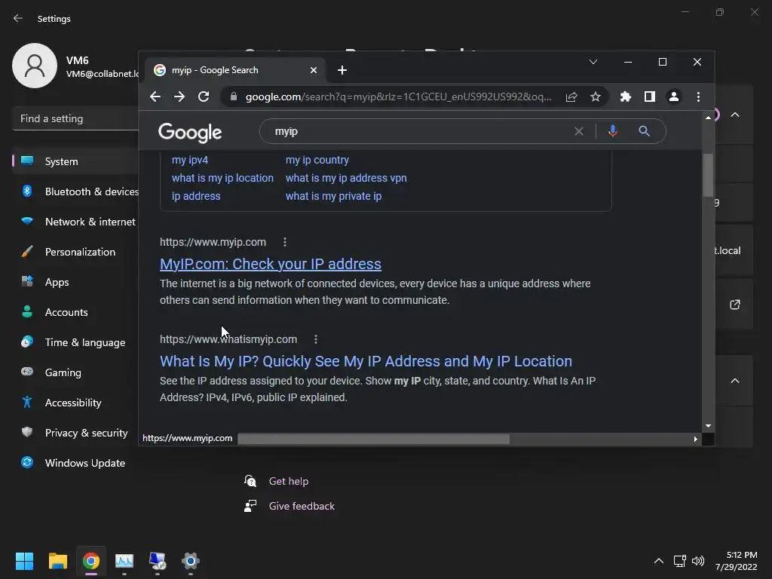This screenshot has width=772, height=579.
Task: Start voice search with microphone
Action: pyautogui.click(x=612, y=131)
